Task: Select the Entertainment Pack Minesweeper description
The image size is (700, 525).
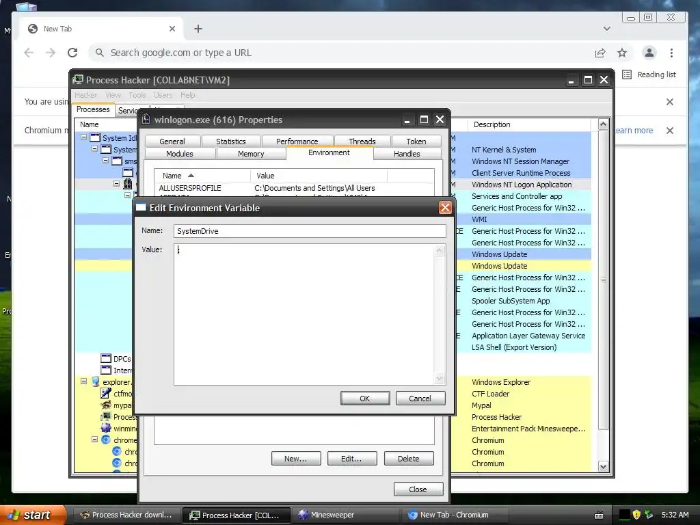Action: (x=528, y=429)
